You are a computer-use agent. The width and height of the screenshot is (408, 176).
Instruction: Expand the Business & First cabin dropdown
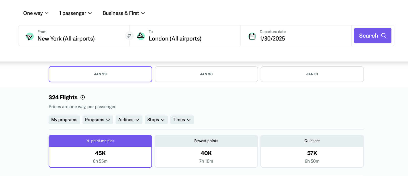124,13
